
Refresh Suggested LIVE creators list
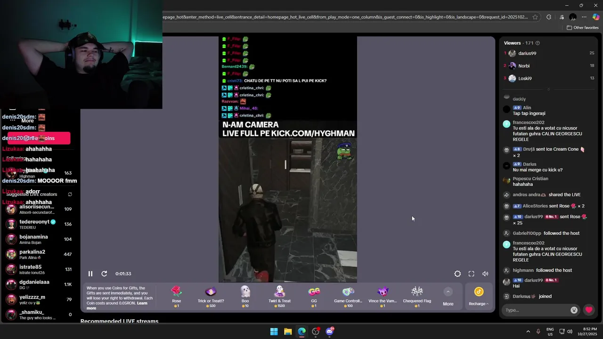(70, 194)
